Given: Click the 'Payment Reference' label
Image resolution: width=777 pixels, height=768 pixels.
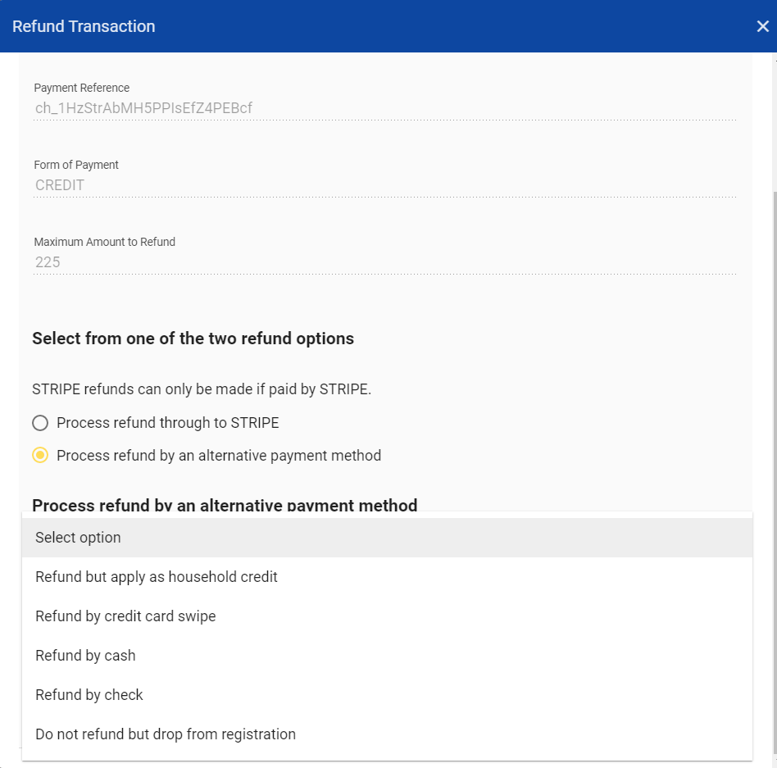Looking at the screenshot, I should 82,88.
